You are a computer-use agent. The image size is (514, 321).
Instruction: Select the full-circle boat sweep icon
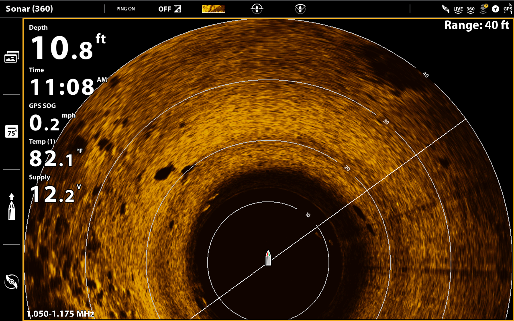tap(257, 8)
